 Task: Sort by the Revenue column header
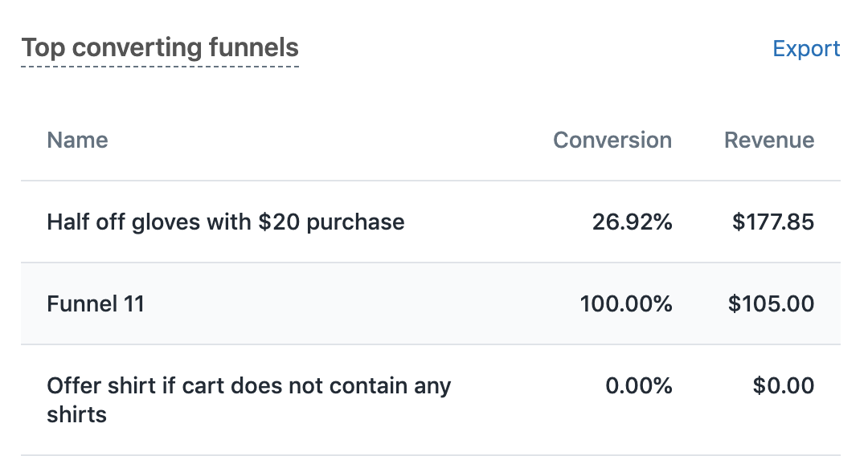769,140
